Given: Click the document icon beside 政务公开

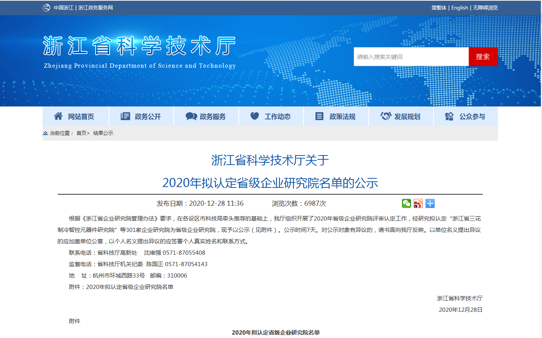Looking at the screenshot, I should click(x=125, y=116).
